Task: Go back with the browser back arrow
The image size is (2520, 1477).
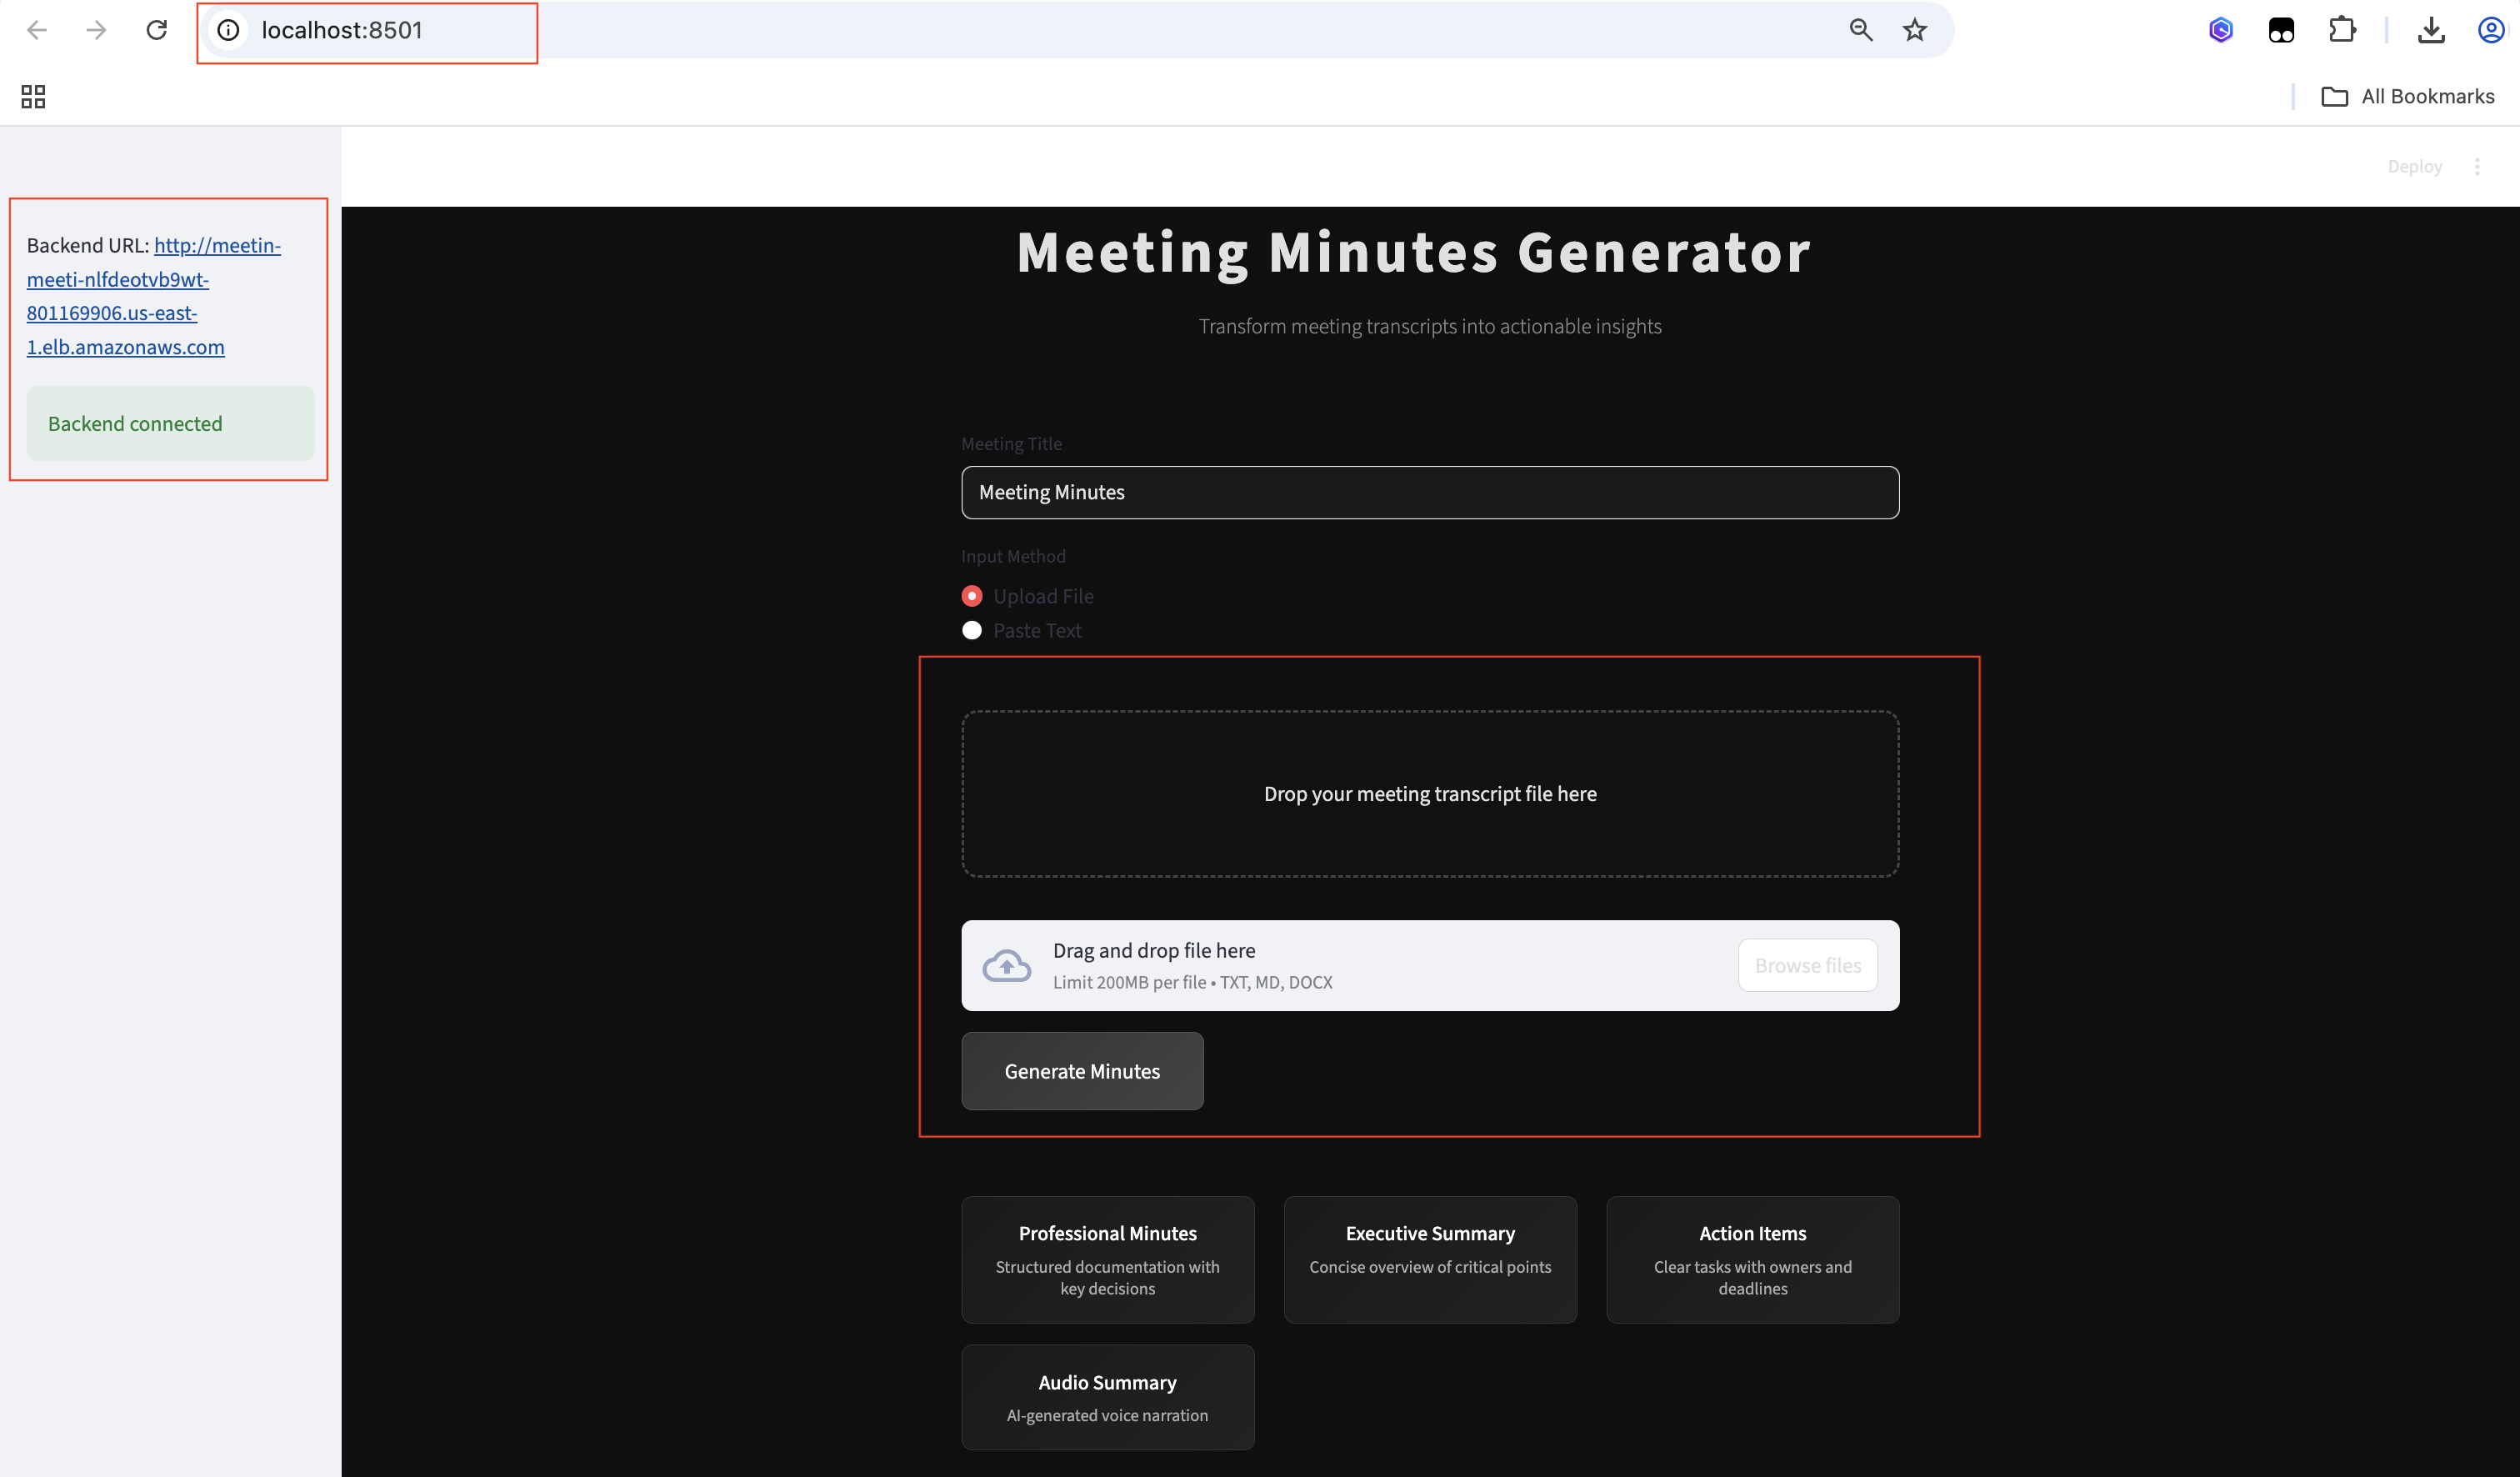Action: [37, 30]
